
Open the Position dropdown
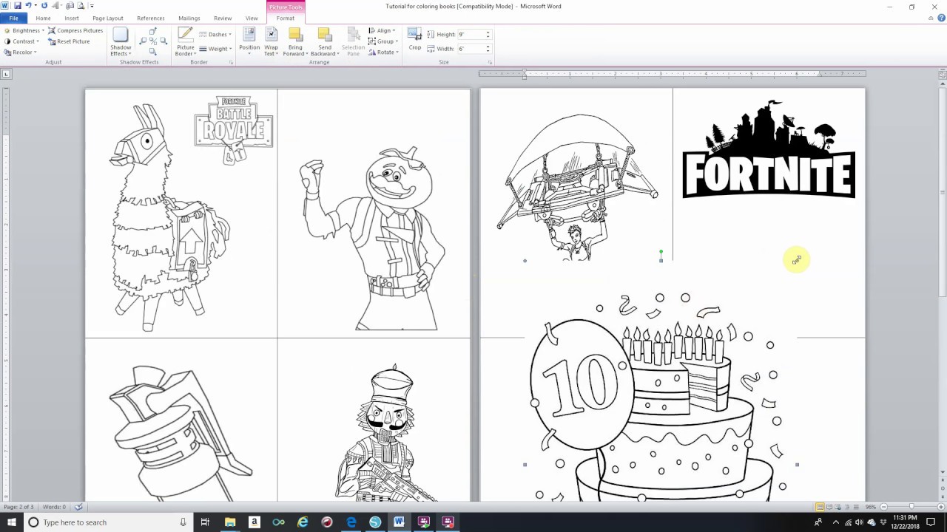click(x=249, y=42)
